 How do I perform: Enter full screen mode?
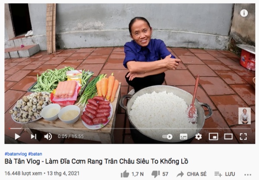pyautogui.click(x=243, y=137)
